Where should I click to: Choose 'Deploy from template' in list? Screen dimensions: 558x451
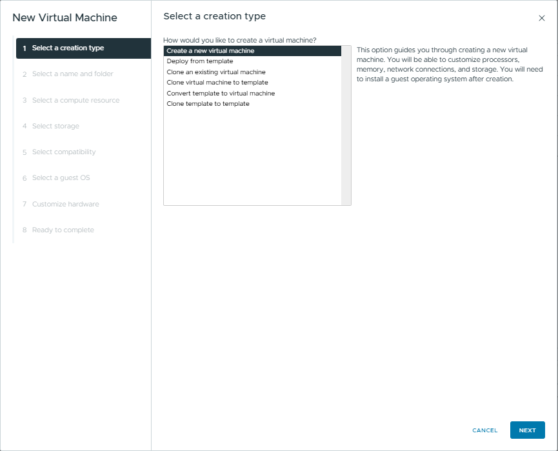pyautogui.click(x=200, y=61)
